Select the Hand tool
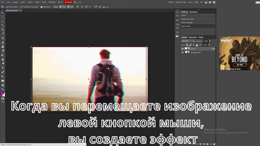This screenshot has width=260, height=146. (2, 85)
